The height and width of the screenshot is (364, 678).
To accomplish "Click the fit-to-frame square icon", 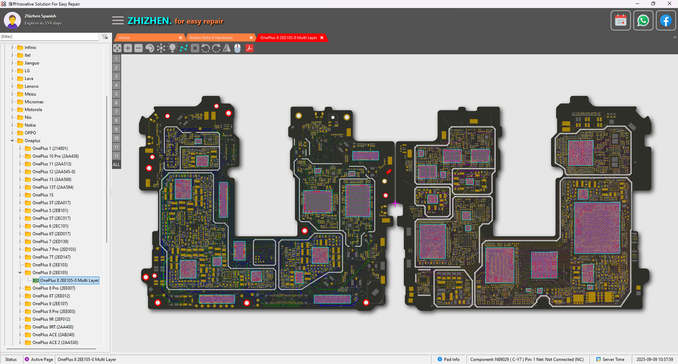I will 195,48.
